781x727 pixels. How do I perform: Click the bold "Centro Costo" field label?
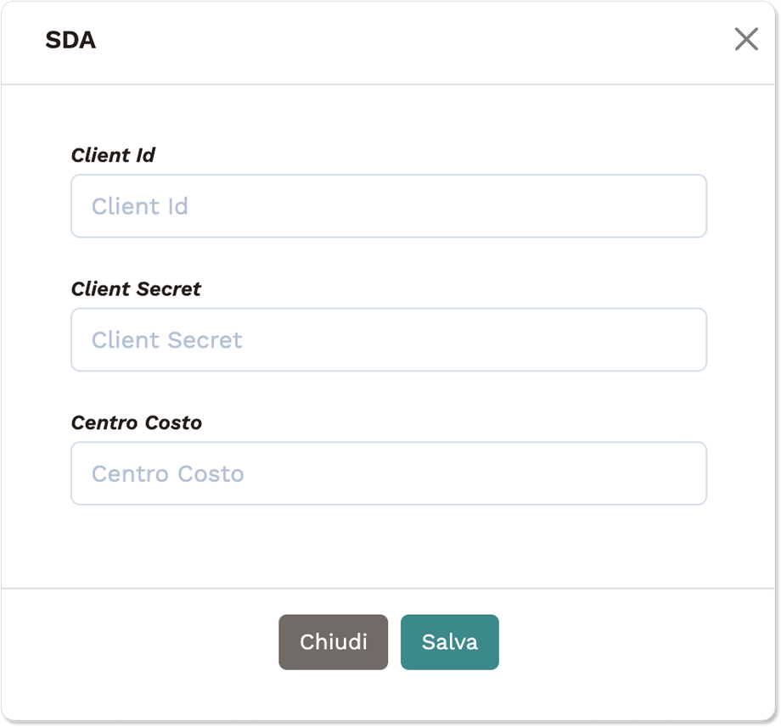click(x=136, y=422)
